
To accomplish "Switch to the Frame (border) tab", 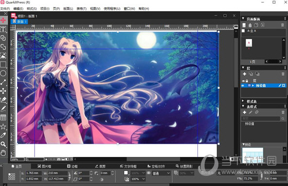I will pyautogui.click(x=72, y=166).
